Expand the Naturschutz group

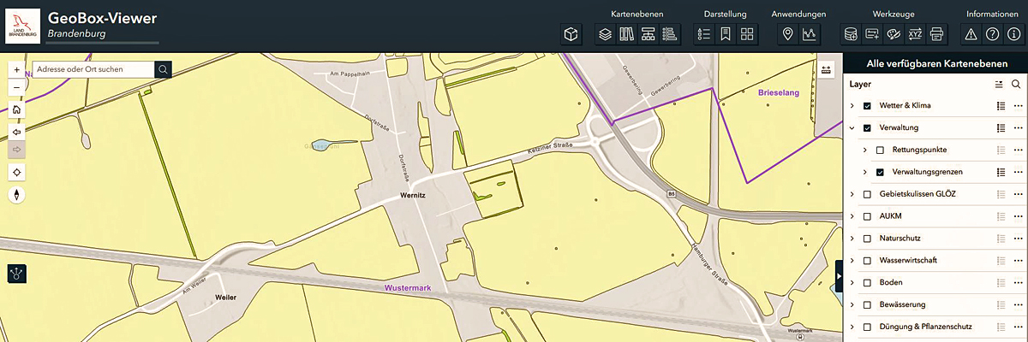click(852, 239)
